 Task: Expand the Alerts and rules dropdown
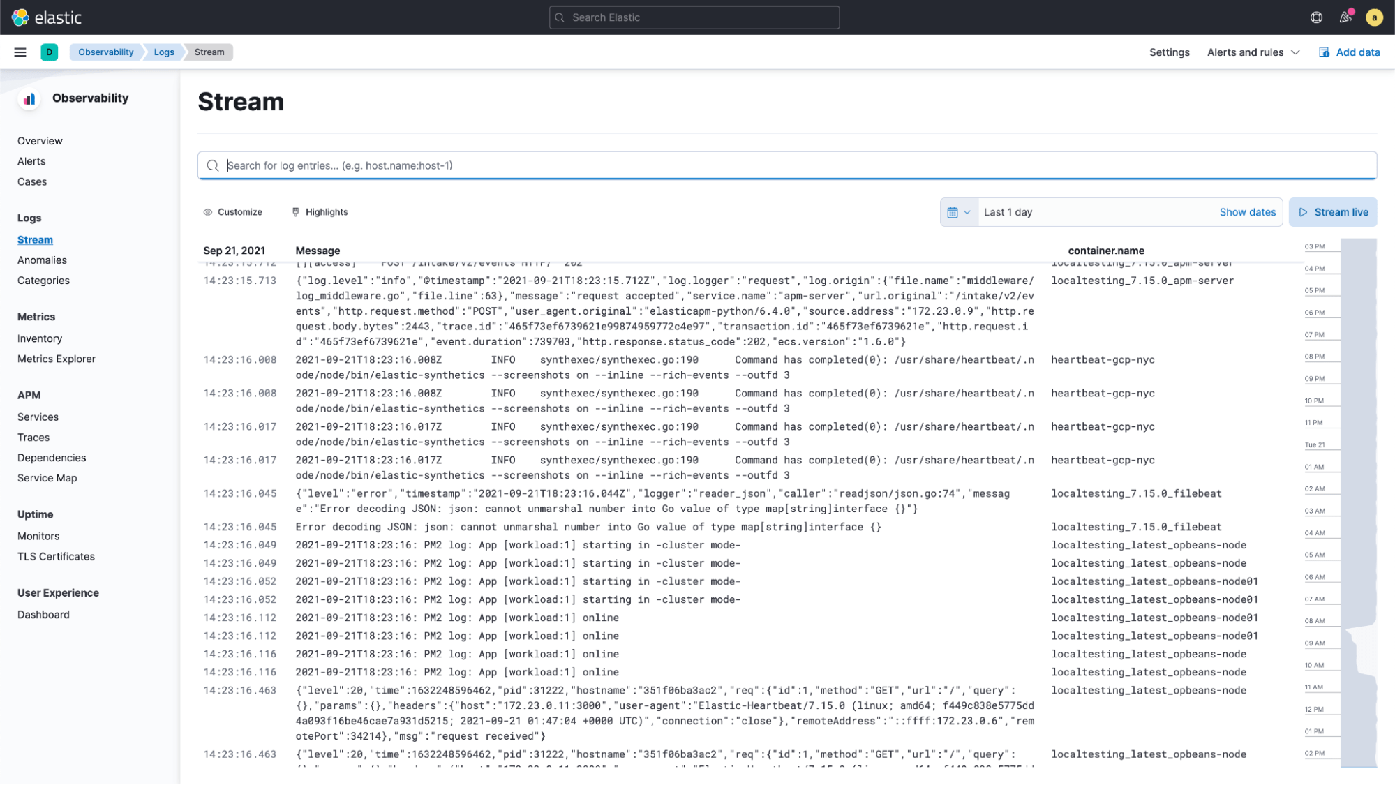[1253, 52]
